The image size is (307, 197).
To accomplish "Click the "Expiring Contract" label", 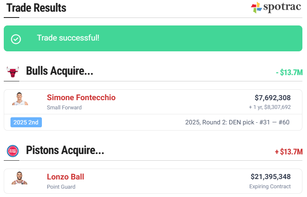I will click(270, 187).
